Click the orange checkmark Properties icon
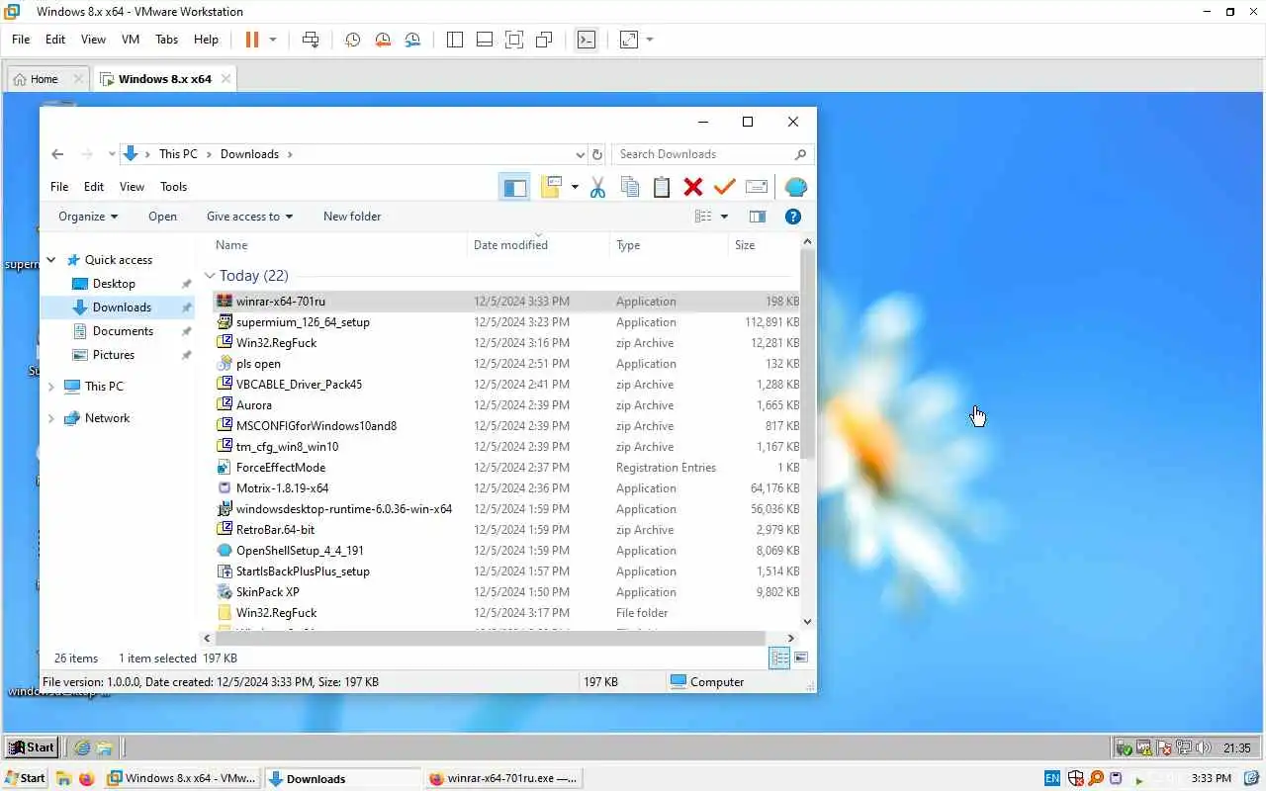1266x791 pixels. point(725,187)
